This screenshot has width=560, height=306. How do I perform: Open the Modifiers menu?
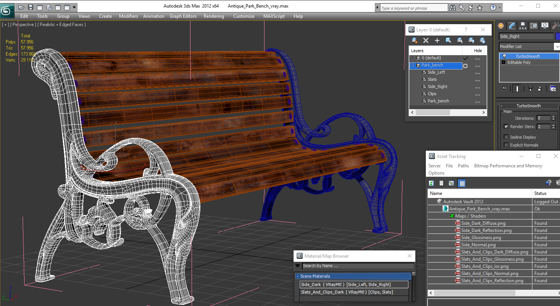click(x=128, y=16)
